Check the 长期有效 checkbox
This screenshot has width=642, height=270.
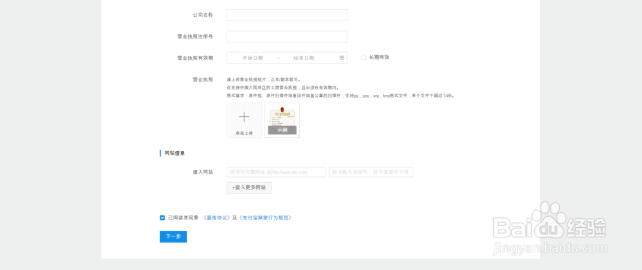[363, 58]
